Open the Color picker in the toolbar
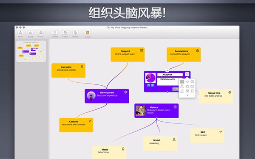255x159 pixels. coord(88,33)
